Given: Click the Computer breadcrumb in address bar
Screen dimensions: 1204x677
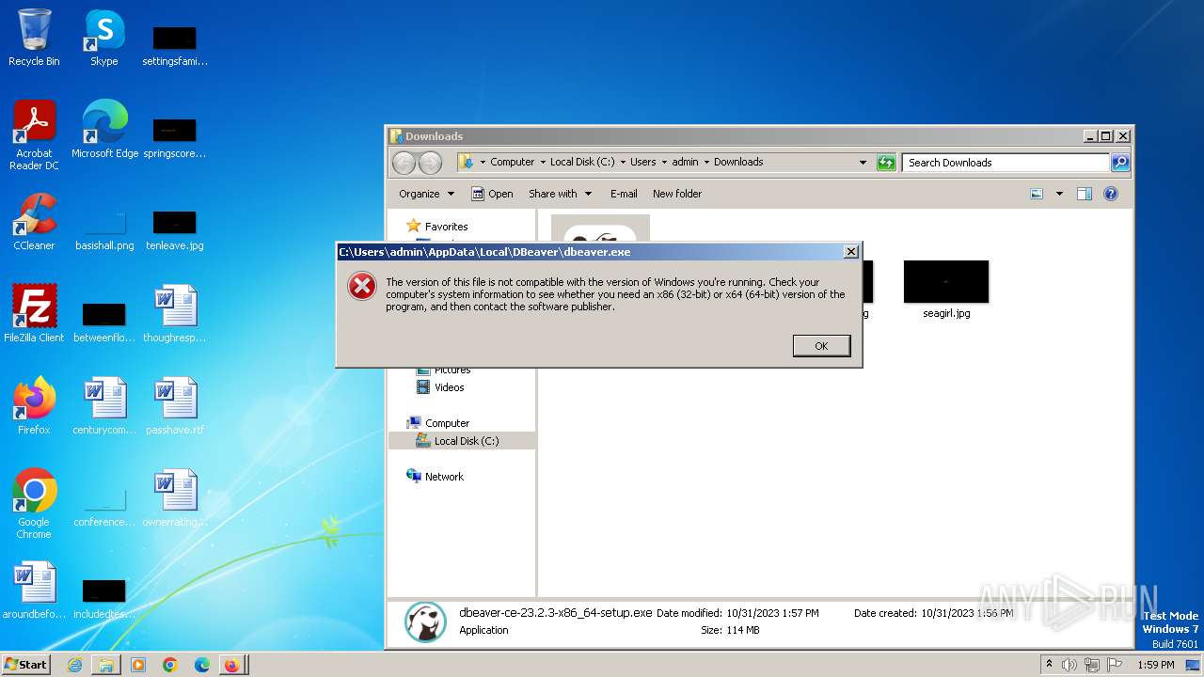Looking at the screenshot, I should coord(512,162).
